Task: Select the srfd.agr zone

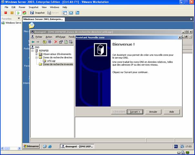Action: pyautogui.click(x=51, y=61)
